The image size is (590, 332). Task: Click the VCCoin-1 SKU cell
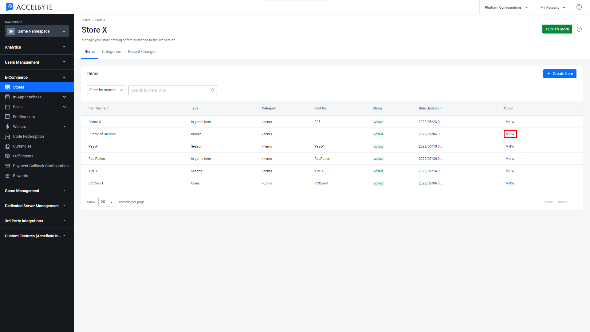point(321,184)
